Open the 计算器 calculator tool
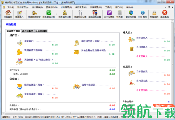175x120 pixels. coord(119,14)
